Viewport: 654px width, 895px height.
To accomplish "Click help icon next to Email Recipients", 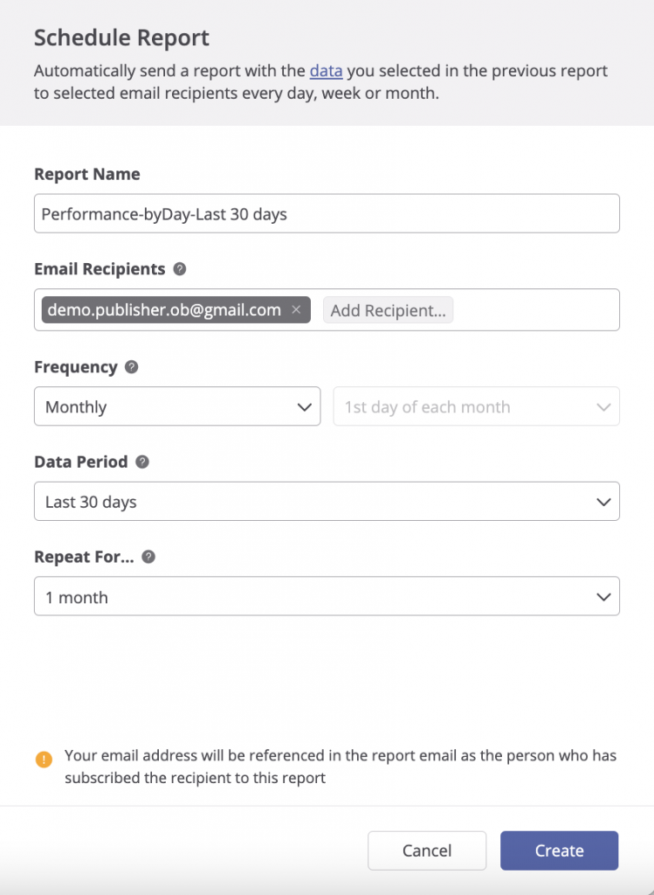I will coord(180,269).
